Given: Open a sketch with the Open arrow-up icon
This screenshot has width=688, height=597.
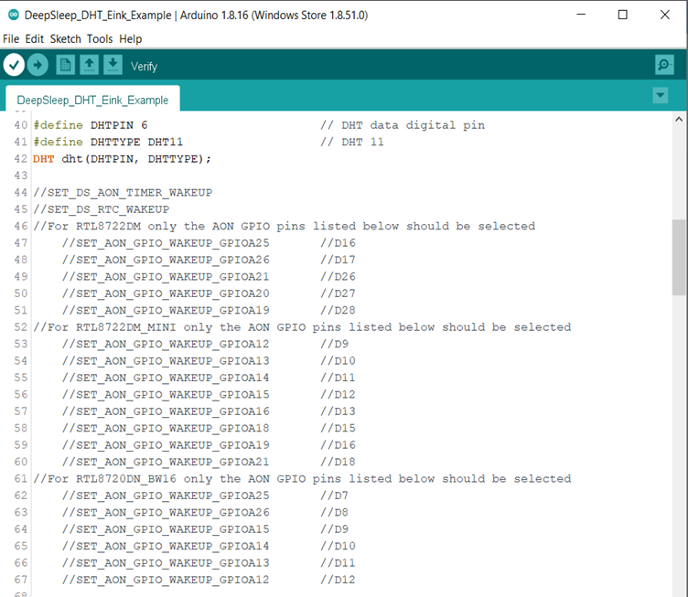Looking at the screenshot, I should 89,65.
